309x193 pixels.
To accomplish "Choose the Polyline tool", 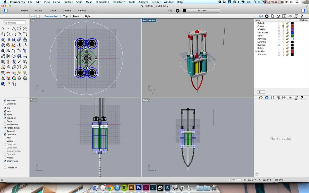I will point(14,29).
